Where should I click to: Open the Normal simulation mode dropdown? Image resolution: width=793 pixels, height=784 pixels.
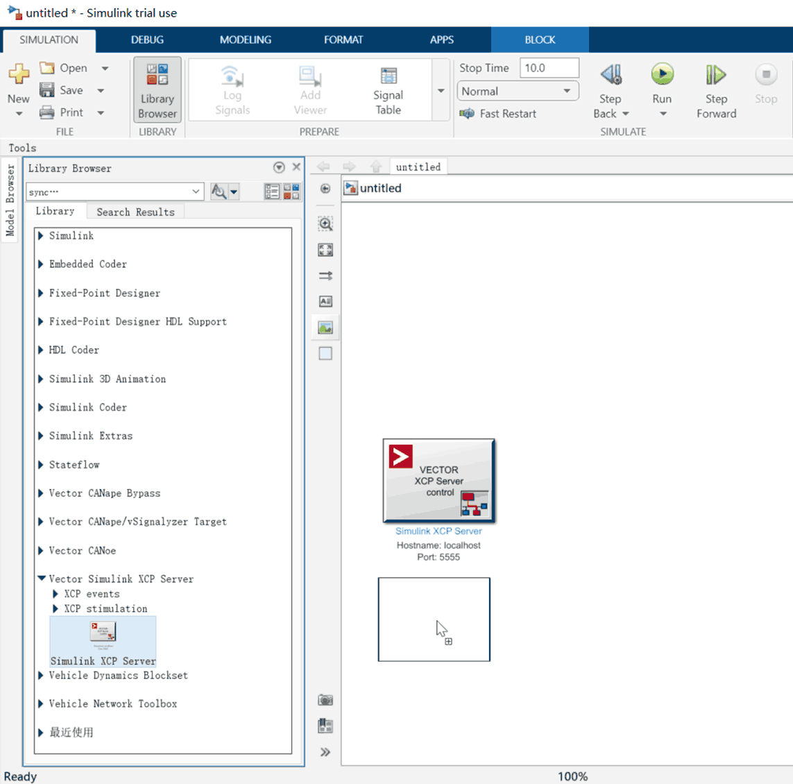pos(517,92)
